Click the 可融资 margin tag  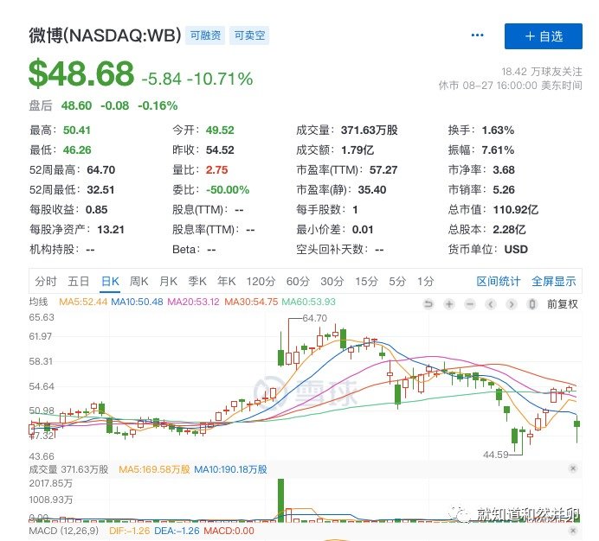point(205,35)
